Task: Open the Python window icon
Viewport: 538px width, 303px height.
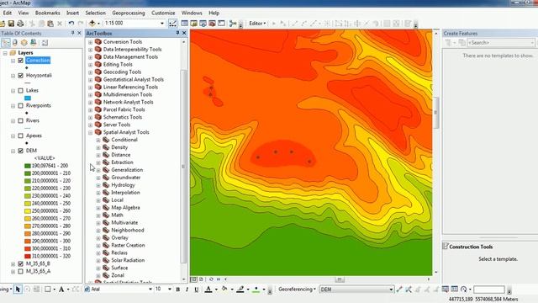Action: (x=221, y=24)
